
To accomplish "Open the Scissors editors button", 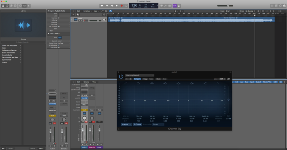I will pos(29,6).
